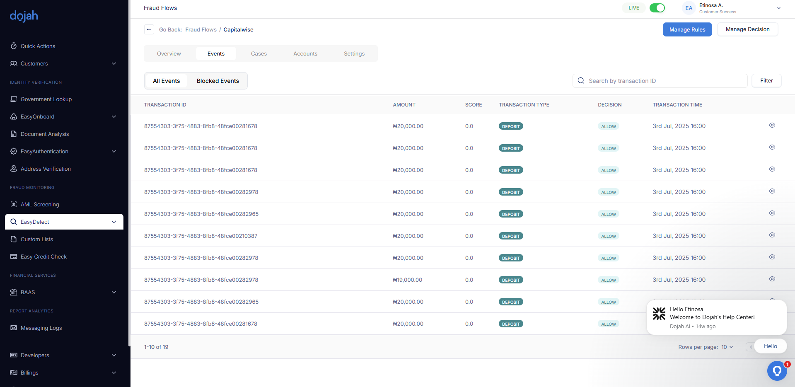795x387 pixels.
Task: Click the Manage Rules button
Action: (x=687, y=29)
